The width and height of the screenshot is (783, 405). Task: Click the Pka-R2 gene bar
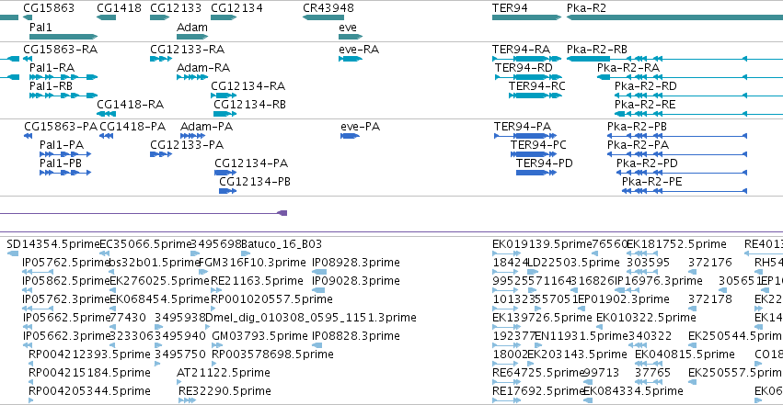point(674,17)
